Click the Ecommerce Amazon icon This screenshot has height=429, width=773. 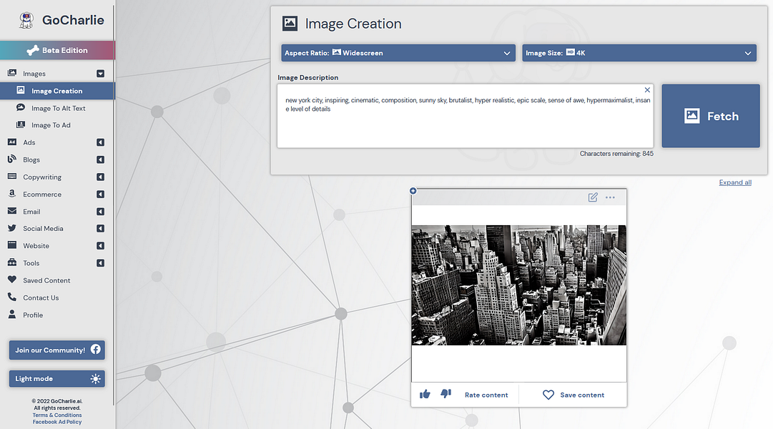pos(12,193)
